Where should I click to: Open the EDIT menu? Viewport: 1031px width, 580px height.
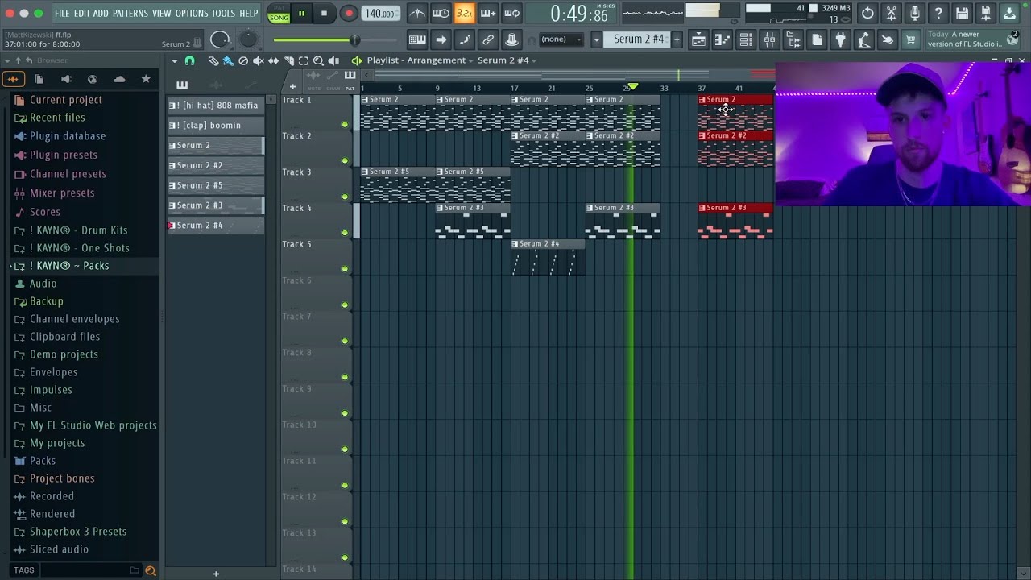[x=82, y=13]
